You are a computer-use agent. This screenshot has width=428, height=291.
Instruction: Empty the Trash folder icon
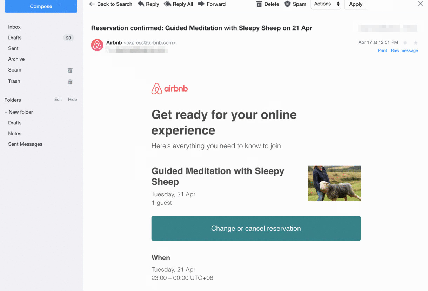tap(70, 82)
